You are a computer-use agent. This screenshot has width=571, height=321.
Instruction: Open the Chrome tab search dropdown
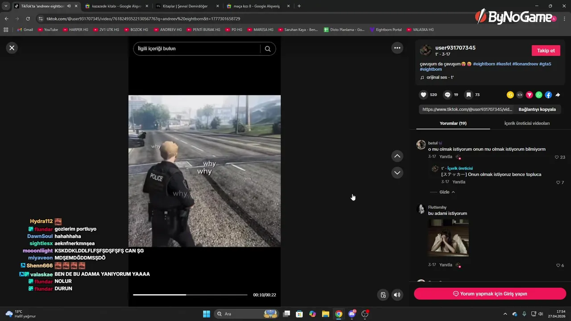[x=6, y=6]
